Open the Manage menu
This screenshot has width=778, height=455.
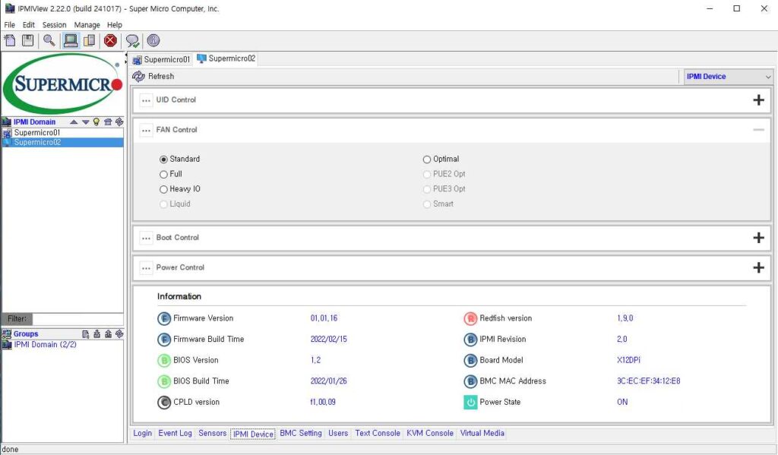[x=87, y=25]
